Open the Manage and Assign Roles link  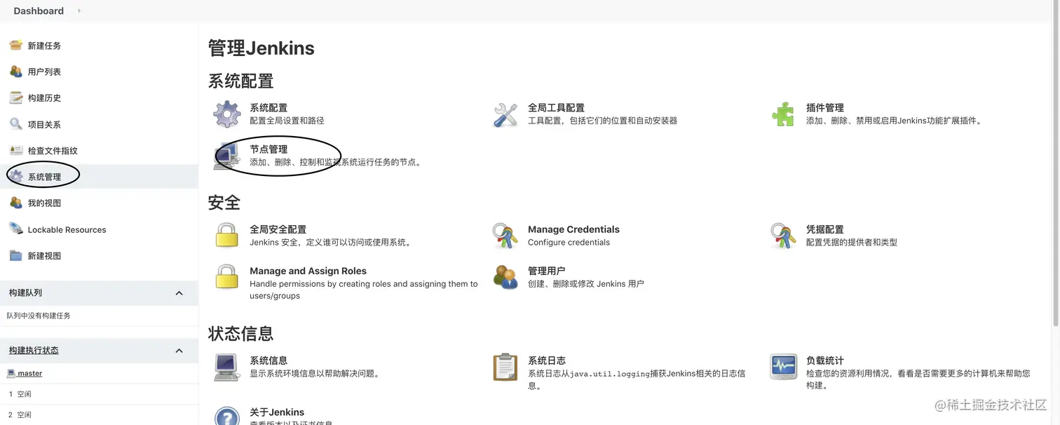click(308, 271)
